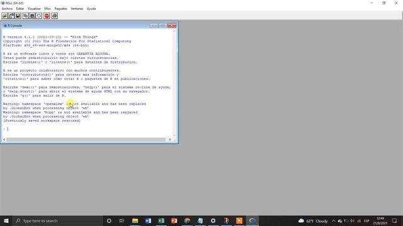Click the console horizontal scrollbar left arrow
This screenshot has height=226, width=403.
[x=4, y=139]
